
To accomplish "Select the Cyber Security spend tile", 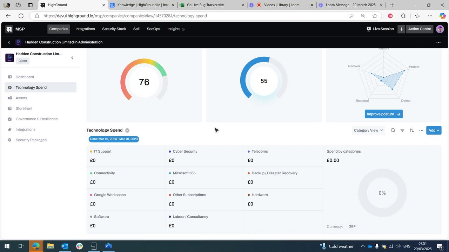I will coord(205,156).
